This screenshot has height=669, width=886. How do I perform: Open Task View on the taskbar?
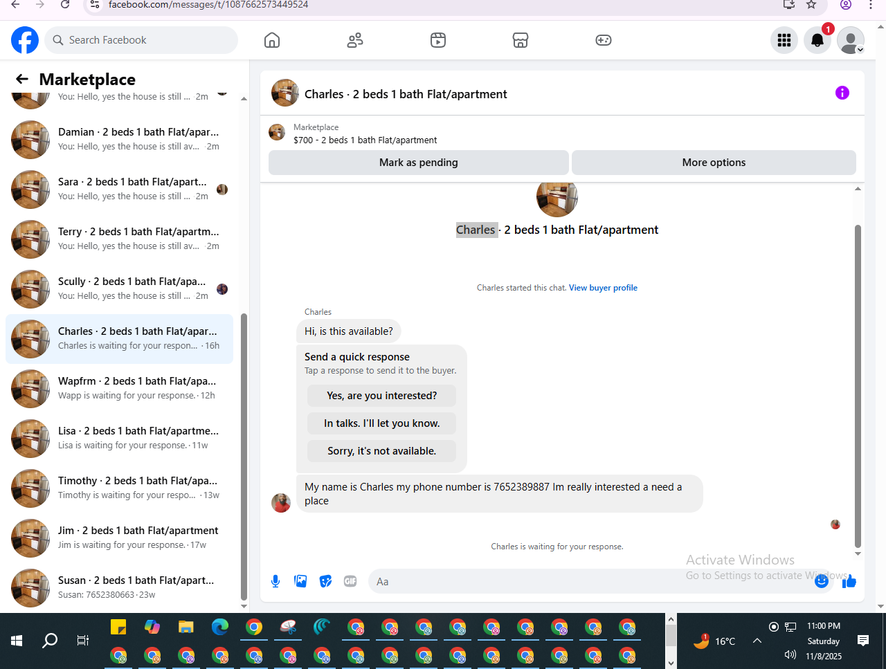83,641
